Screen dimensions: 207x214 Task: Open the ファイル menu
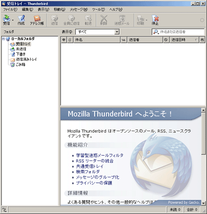click(10, 9)
